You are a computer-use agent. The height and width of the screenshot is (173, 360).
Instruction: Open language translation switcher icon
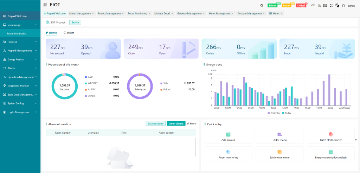coord(337,6)
